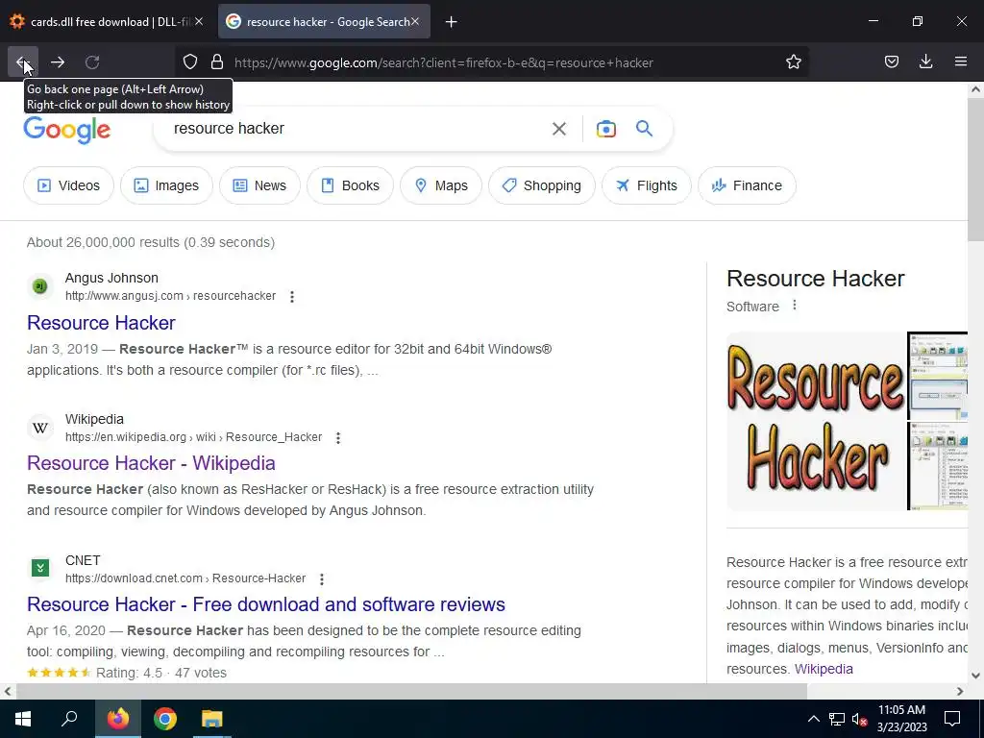
Task: Click the vertical scrollbar up arrow
Action: [x=975, y=89]
